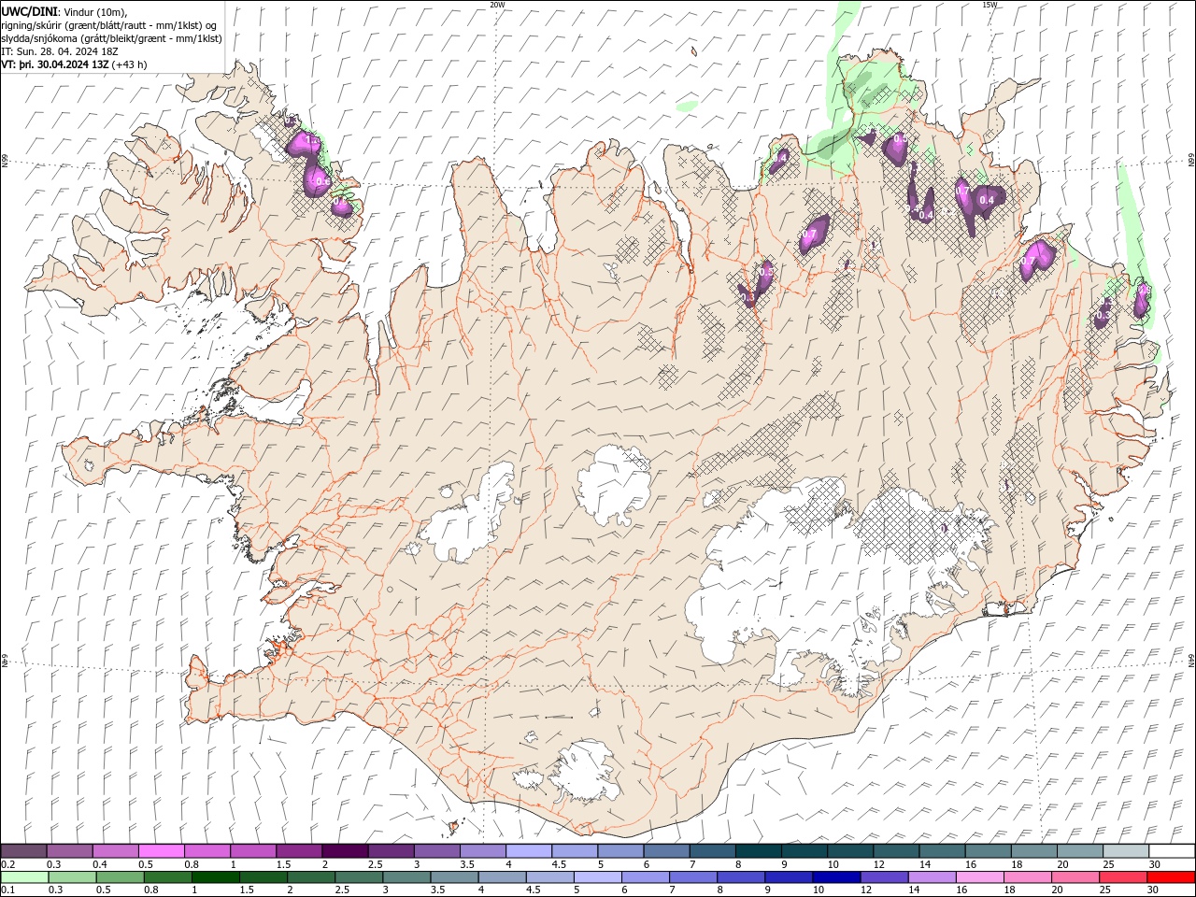Image resolution: width=1196 pixels, height=897 pixels.
Task: Select the '66N' latitude label on left edge
Action: click(x=5, y=161)
